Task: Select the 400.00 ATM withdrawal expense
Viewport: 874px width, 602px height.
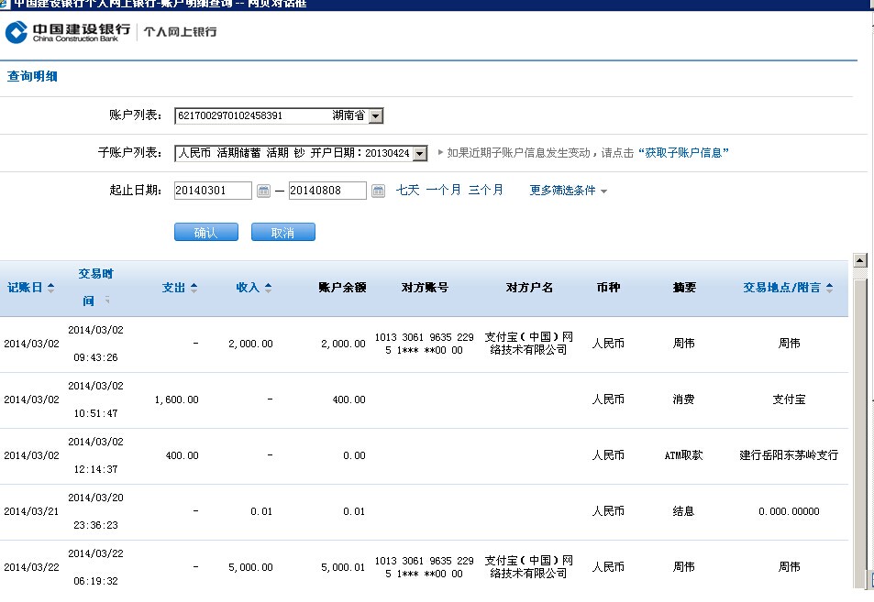Action: click(x=183, y=455)
